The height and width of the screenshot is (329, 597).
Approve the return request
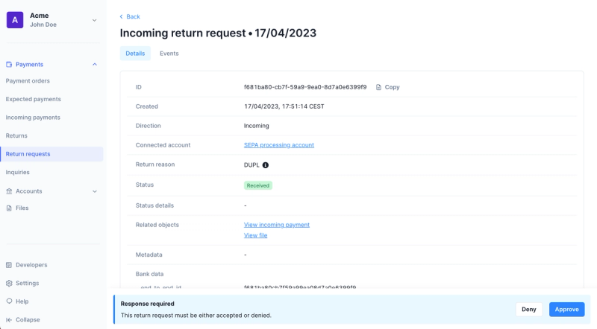point(567,310)
